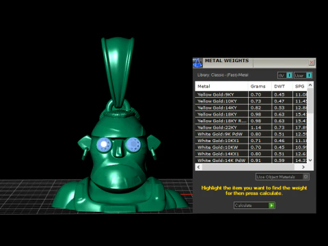Screen dimensions: 328x246
Task: Select the White Gold:9K PdW row
Action: point(251,134)
